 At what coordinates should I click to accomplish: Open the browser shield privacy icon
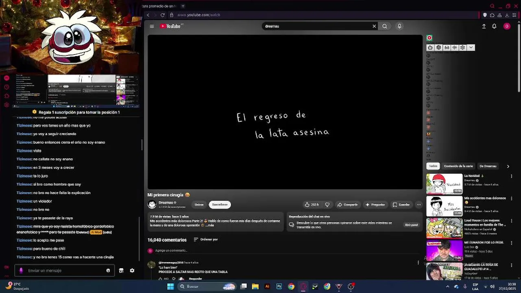coord(485,15)
